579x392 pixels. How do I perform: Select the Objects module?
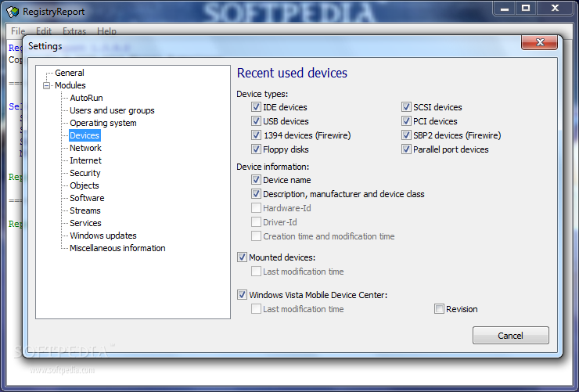[x=85, y=185]
